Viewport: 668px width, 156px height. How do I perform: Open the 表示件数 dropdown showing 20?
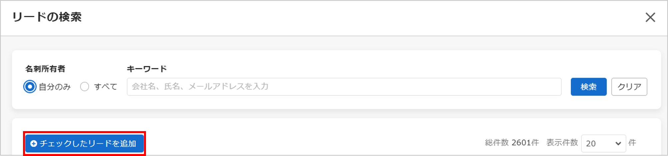(x=603, y=143)
